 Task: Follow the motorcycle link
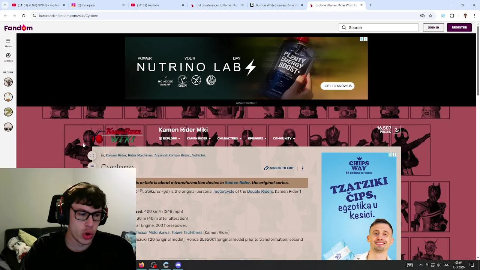(223, 191)
